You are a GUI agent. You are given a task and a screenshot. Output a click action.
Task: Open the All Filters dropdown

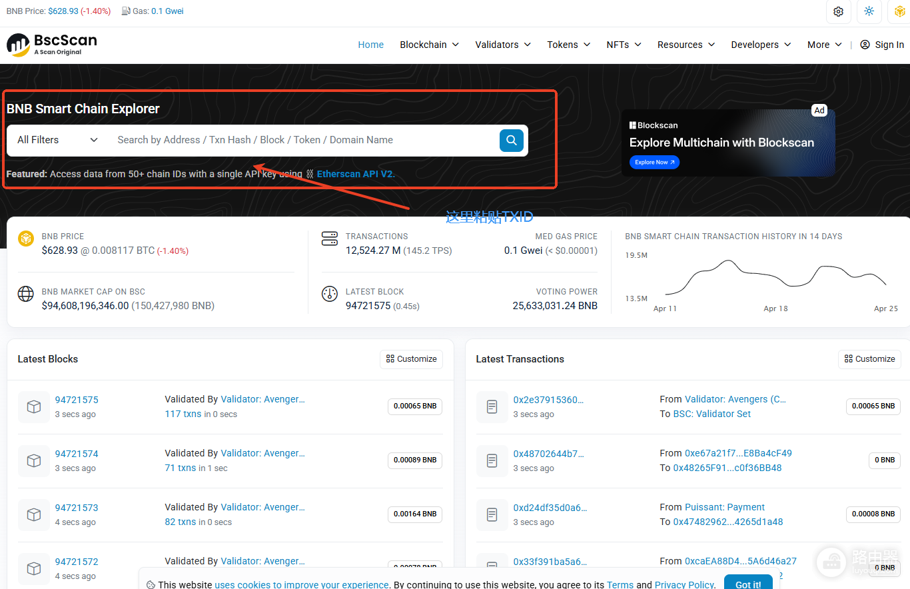tap(58, 140)
